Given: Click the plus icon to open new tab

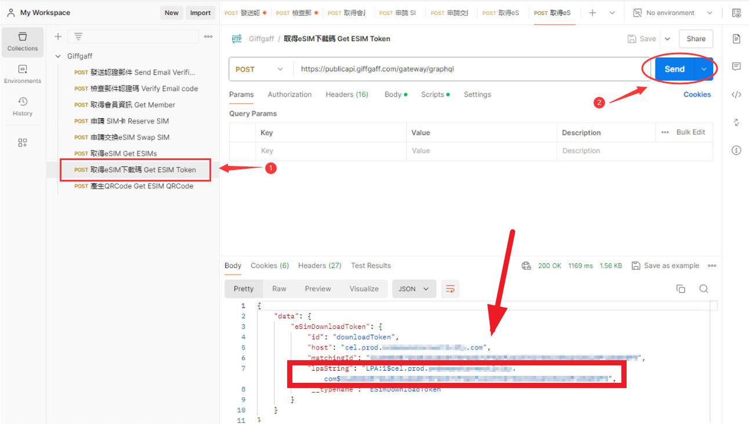Looking at the screenshot, I should pos(592,13).
